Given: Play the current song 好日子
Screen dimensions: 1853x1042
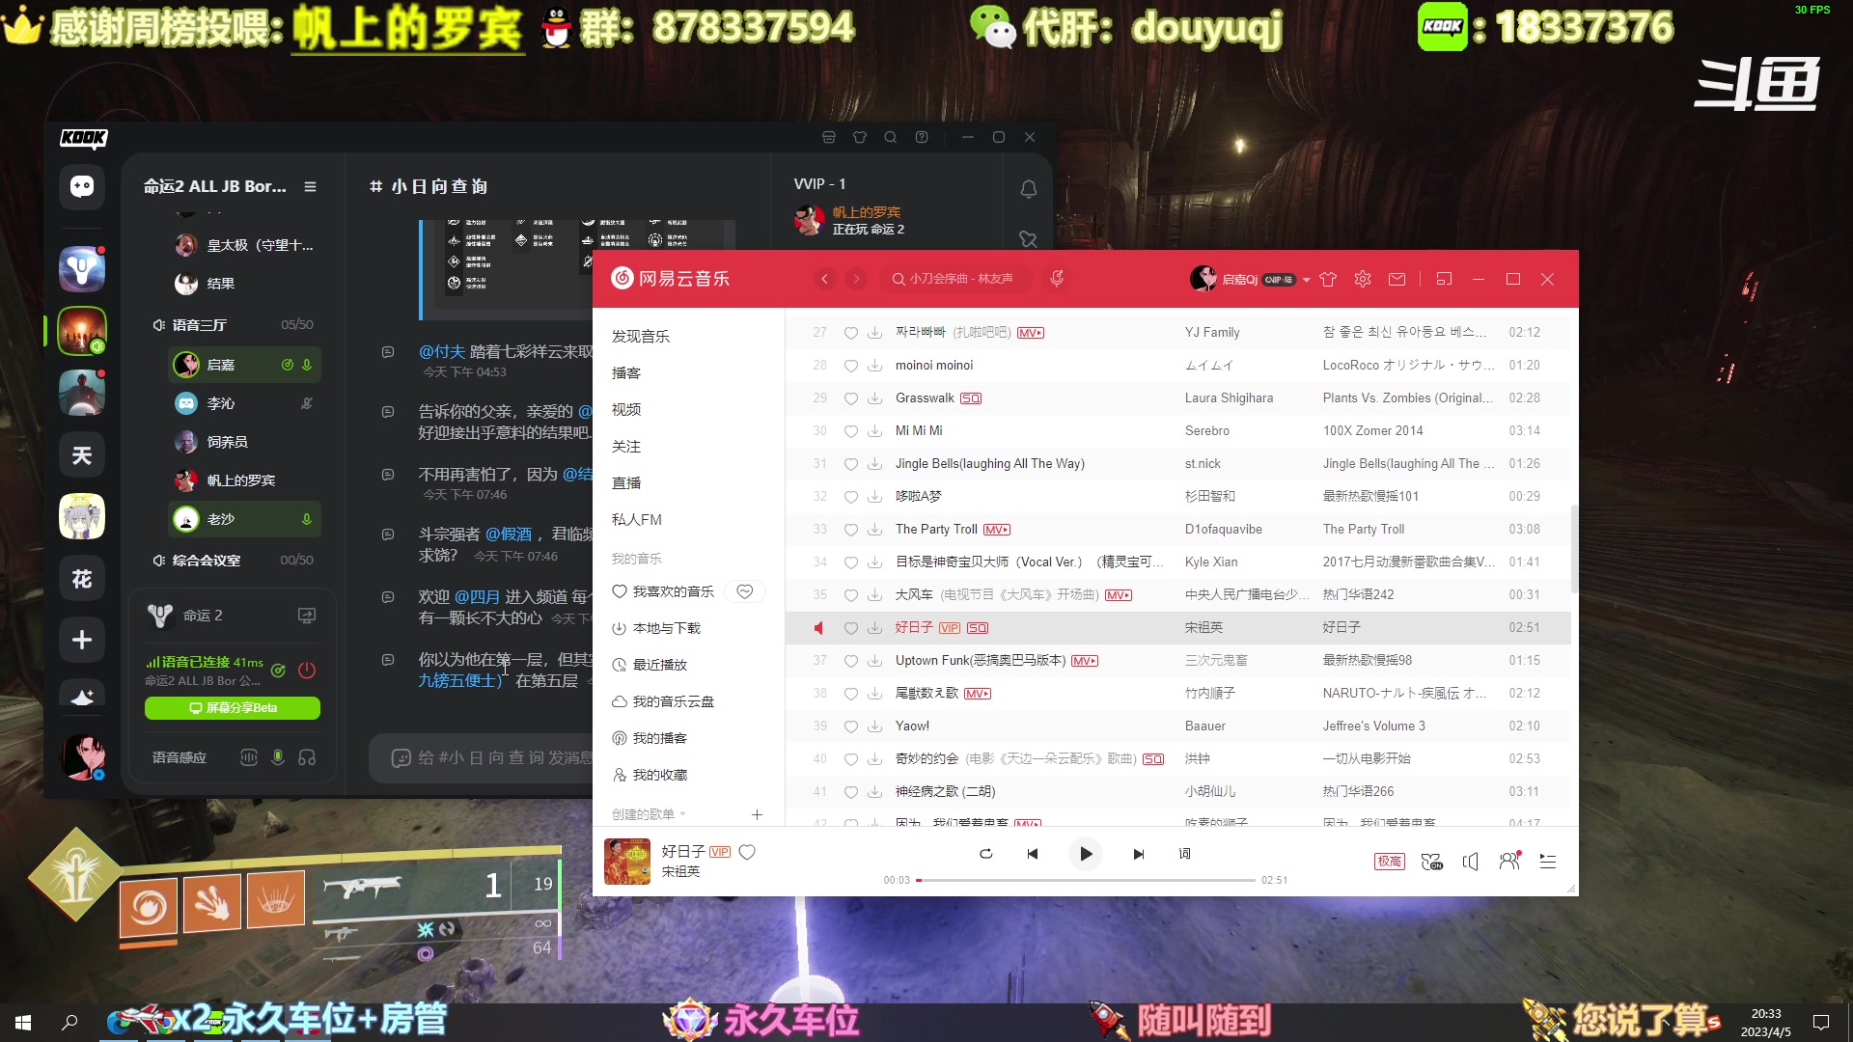Looking at the screenshot, I should 1085,854.
